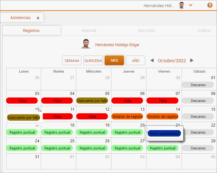The image size is (217, 173).
Task: Open the Recorrido tab
Action: tap(146, 31)
